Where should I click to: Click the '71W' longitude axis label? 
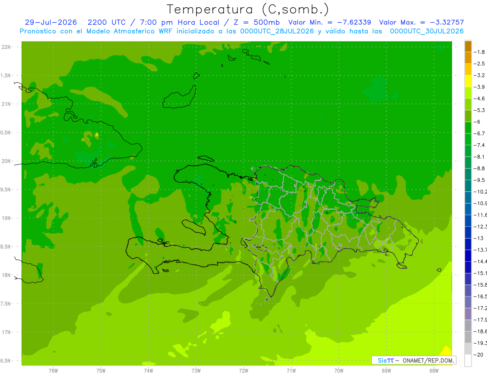tap(291, 371)
